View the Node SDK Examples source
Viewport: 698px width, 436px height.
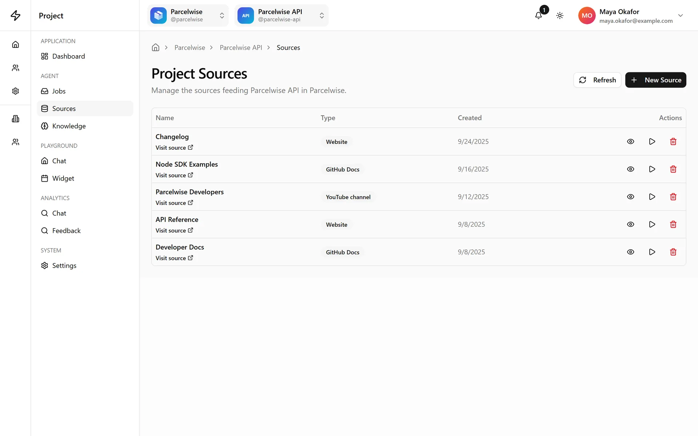point(631,169)
